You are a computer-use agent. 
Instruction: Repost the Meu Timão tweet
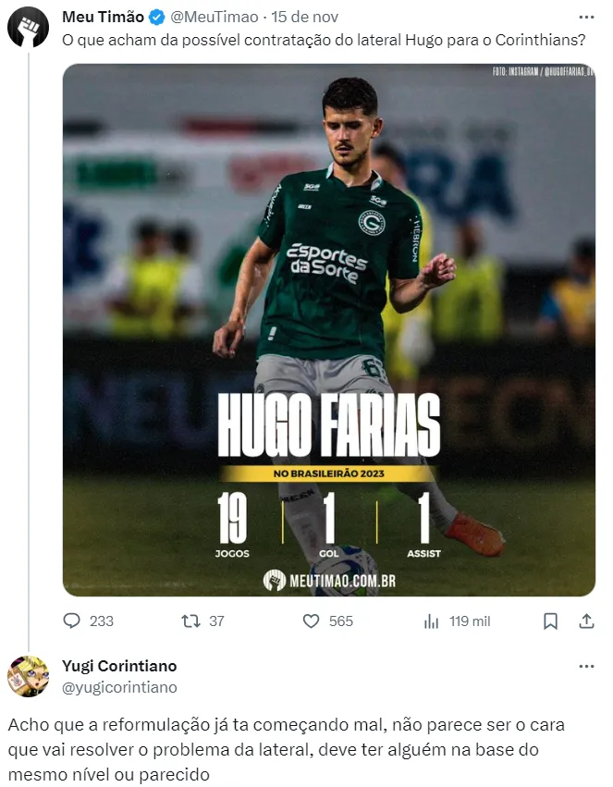click(191, 621)
